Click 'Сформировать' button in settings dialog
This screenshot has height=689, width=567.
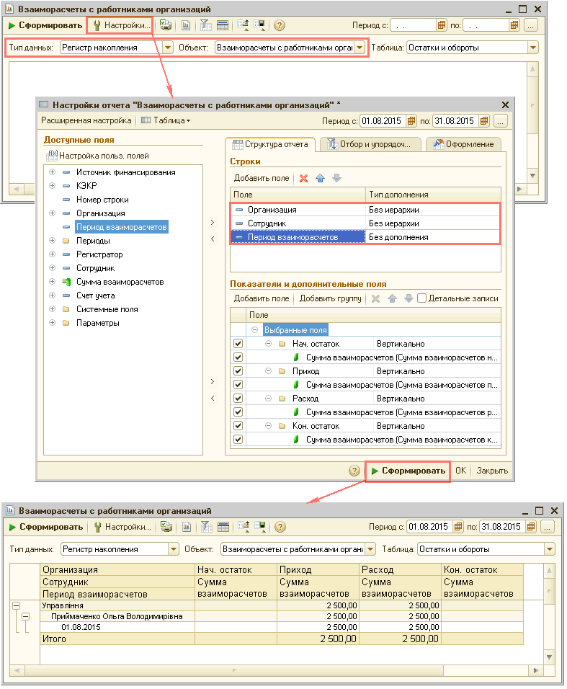[x=408, y=471]
